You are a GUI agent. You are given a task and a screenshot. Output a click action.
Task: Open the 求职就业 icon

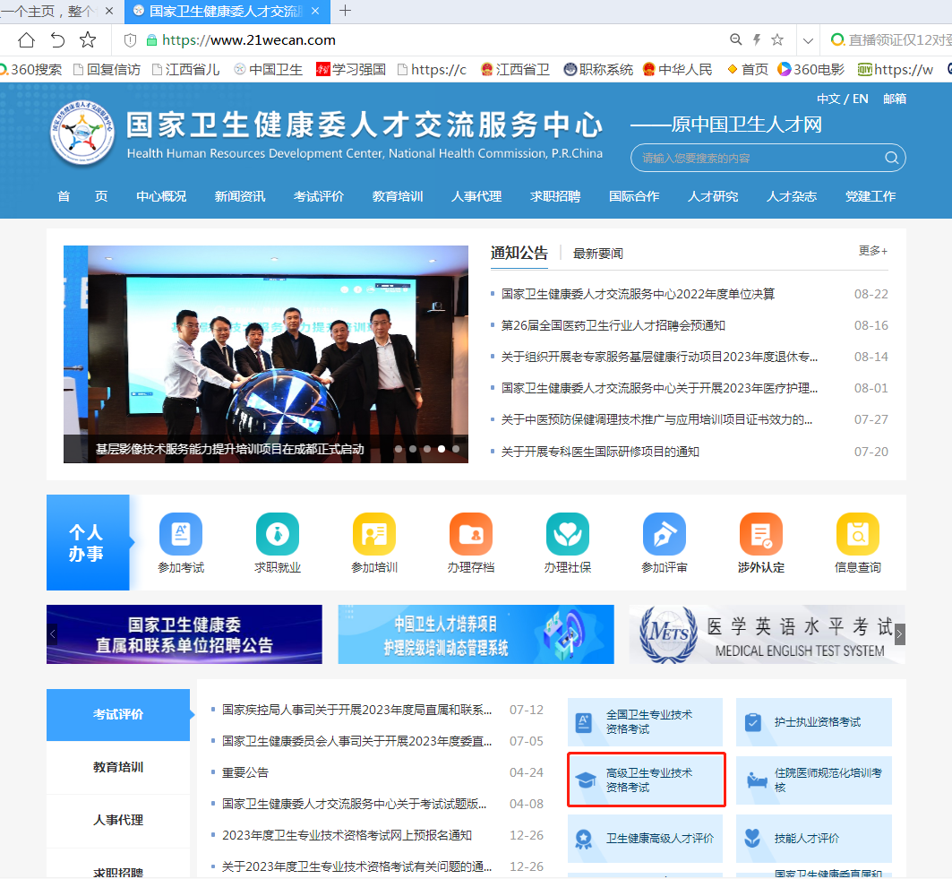coord(278,535)
